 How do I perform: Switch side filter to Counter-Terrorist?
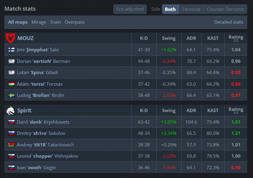pyautogui.click(x=225, y=9)
